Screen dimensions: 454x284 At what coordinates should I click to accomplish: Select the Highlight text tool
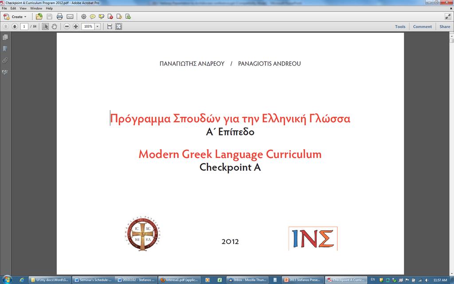coord(102,17)
